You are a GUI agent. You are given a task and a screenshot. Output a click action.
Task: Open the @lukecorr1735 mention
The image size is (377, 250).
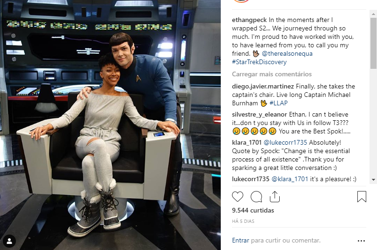(285, 142)
